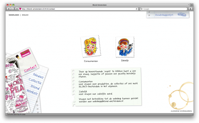Go forward using the browser forward arrow

point(12,9)
